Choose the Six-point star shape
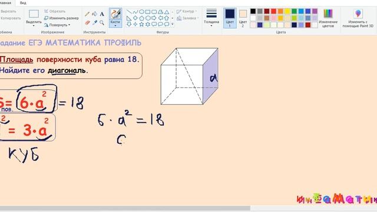This screenshot has height=212, width=377. click(148, 24)
